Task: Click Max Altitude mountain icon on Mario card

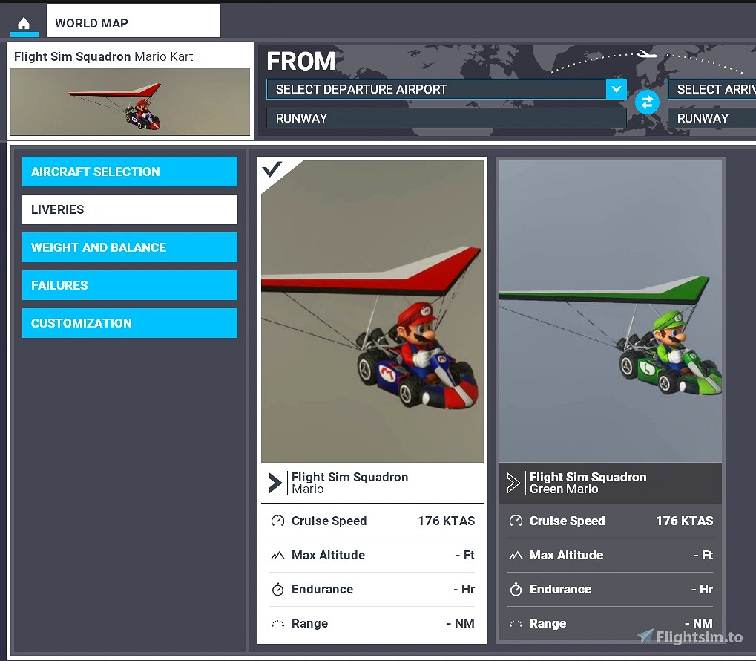Action: (277, 556)
